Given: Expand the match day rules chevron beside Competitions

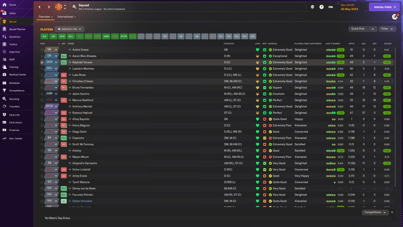Looking at the screenshot, I should [x=392, y=212].
